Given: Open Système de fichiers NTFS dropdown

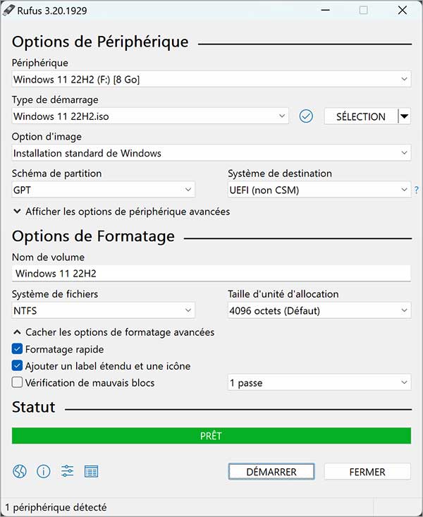Looking at the screenshot, I should (x=103, y=310).
